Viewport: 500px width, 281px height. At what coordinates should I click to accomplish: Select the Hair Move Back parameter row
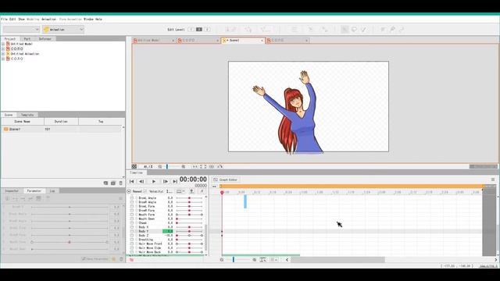pyautogui.click(x=166, y=252)
